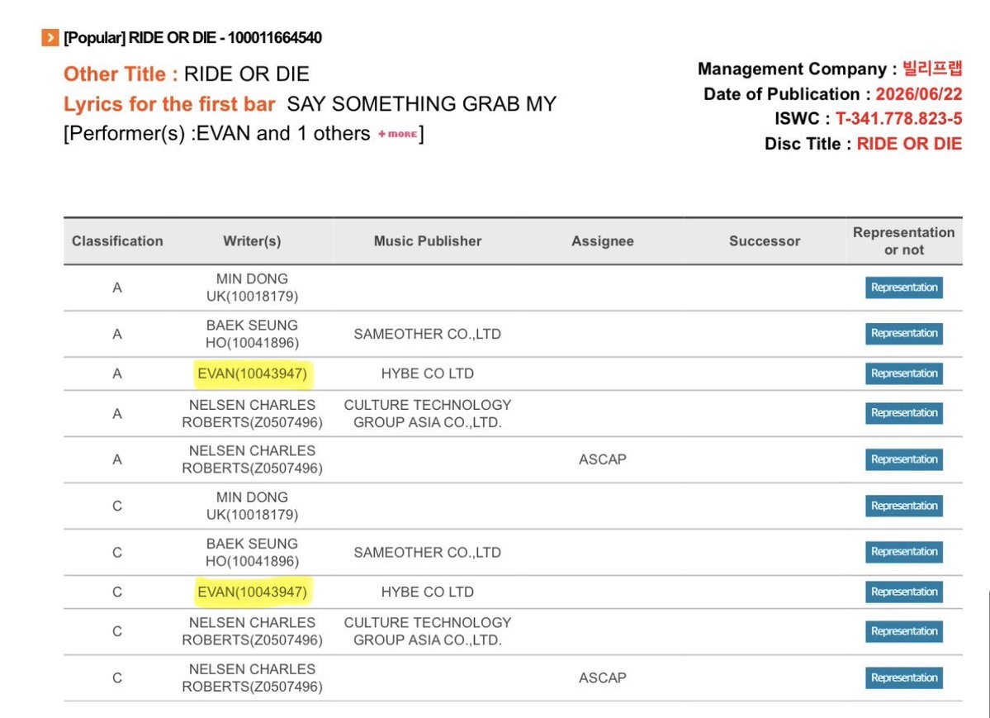Viewport: 990px width, 718px height.
Task: Click the [Popular] RIDE OR DIE - 100011664540 heading
Action: click(192, 38)
